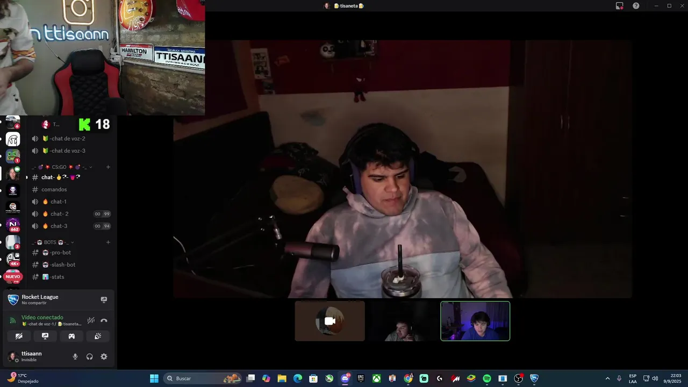Join the chat-3 voice channel
The image size is (688, 387).
(x=70, y=226)
